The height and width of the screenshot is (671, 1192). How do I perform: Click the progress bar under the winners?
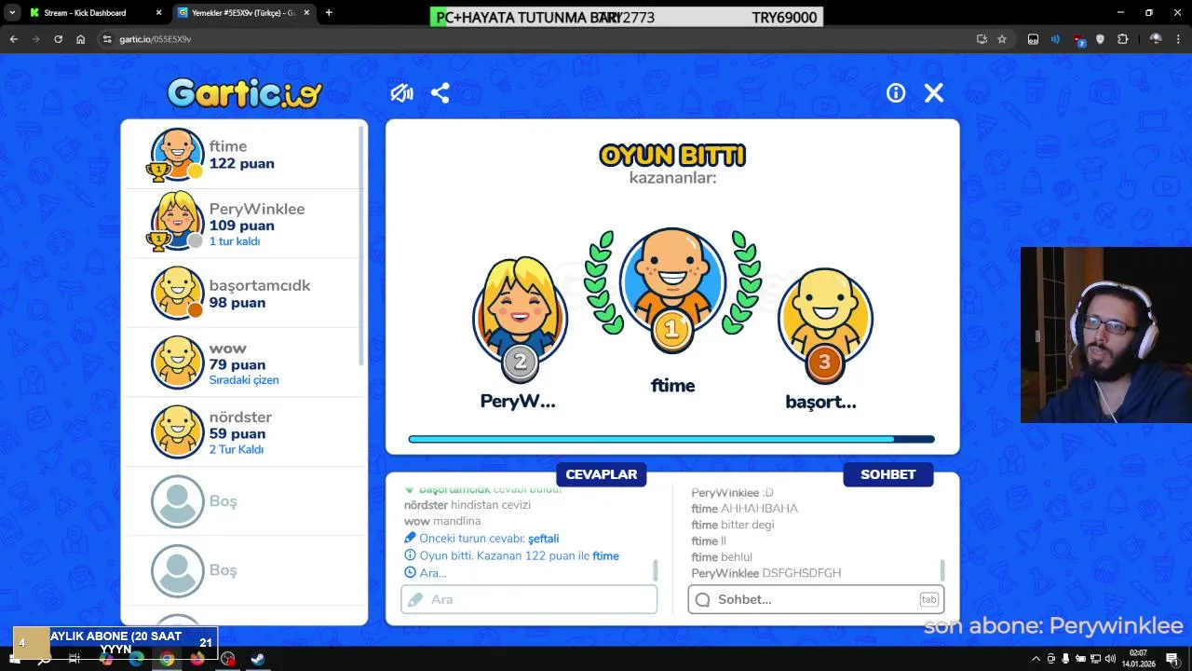(x=671, y=439)
